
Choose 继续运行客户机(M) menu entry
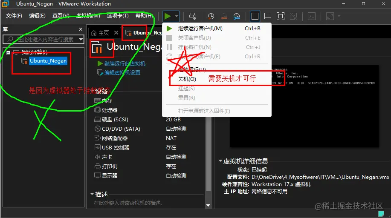tap(217, 29)
